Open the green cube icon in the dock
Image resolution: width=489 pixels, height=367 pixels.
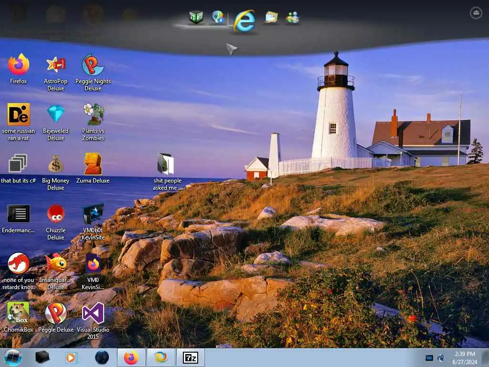(x=196, y=17)
